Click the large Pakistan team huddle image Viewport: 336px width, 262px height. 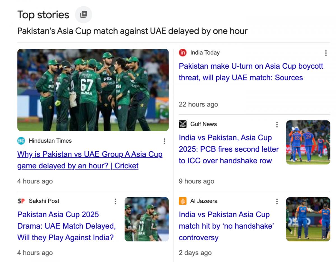[93, 90]
